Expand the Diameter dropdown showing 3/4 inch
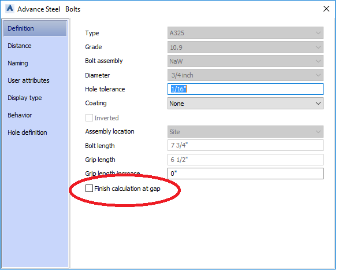342x273 pixels. click(x=245, y=75)
